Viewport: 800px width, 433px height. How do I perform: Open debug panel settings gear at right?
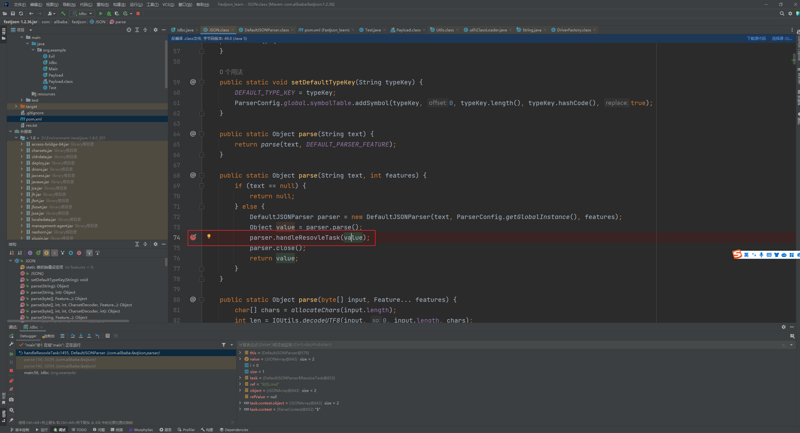pos(784,327)
